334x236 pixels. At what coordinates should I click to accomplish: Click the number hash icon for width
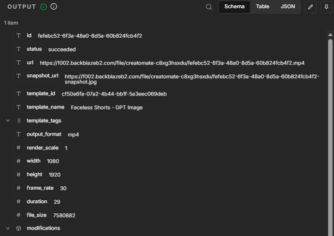pyautogui.click(x=18, y=161)
